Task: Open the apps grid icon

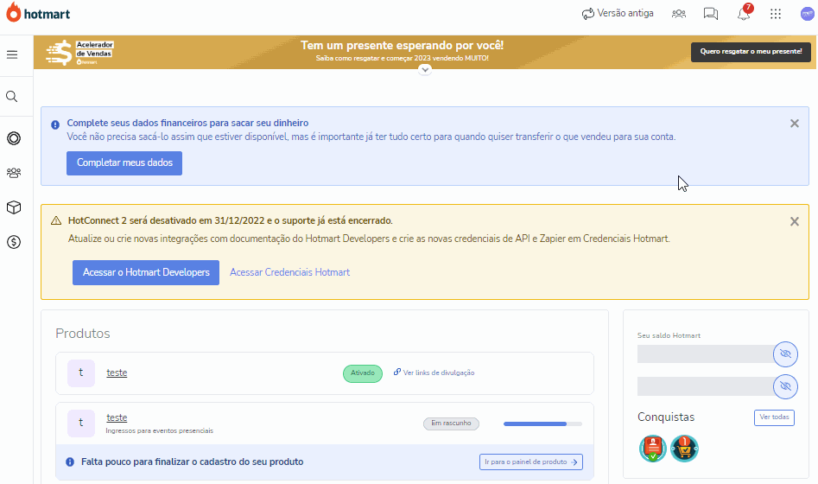Action: 776,14
